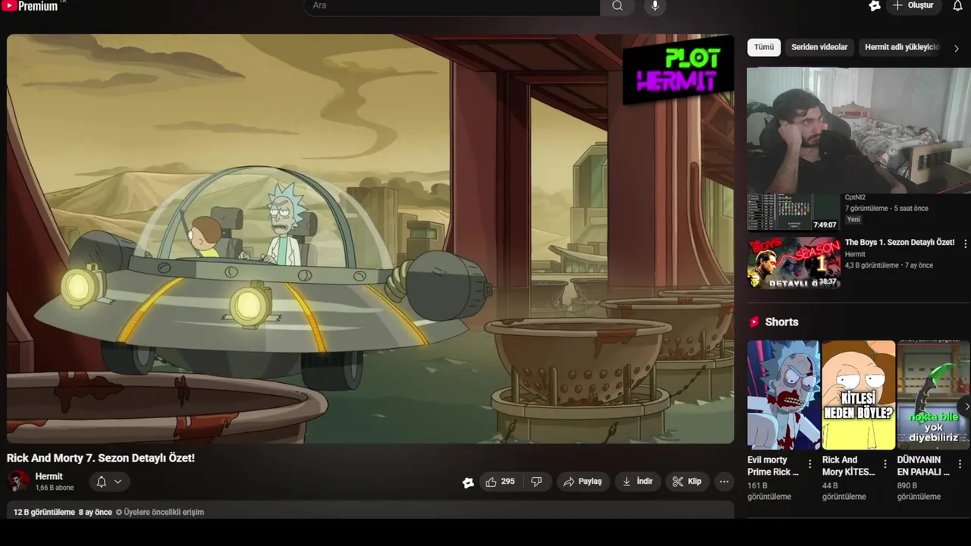Start voice search with the microphone icon
This screenshot has height=546, width=971.
coord(655,6)
